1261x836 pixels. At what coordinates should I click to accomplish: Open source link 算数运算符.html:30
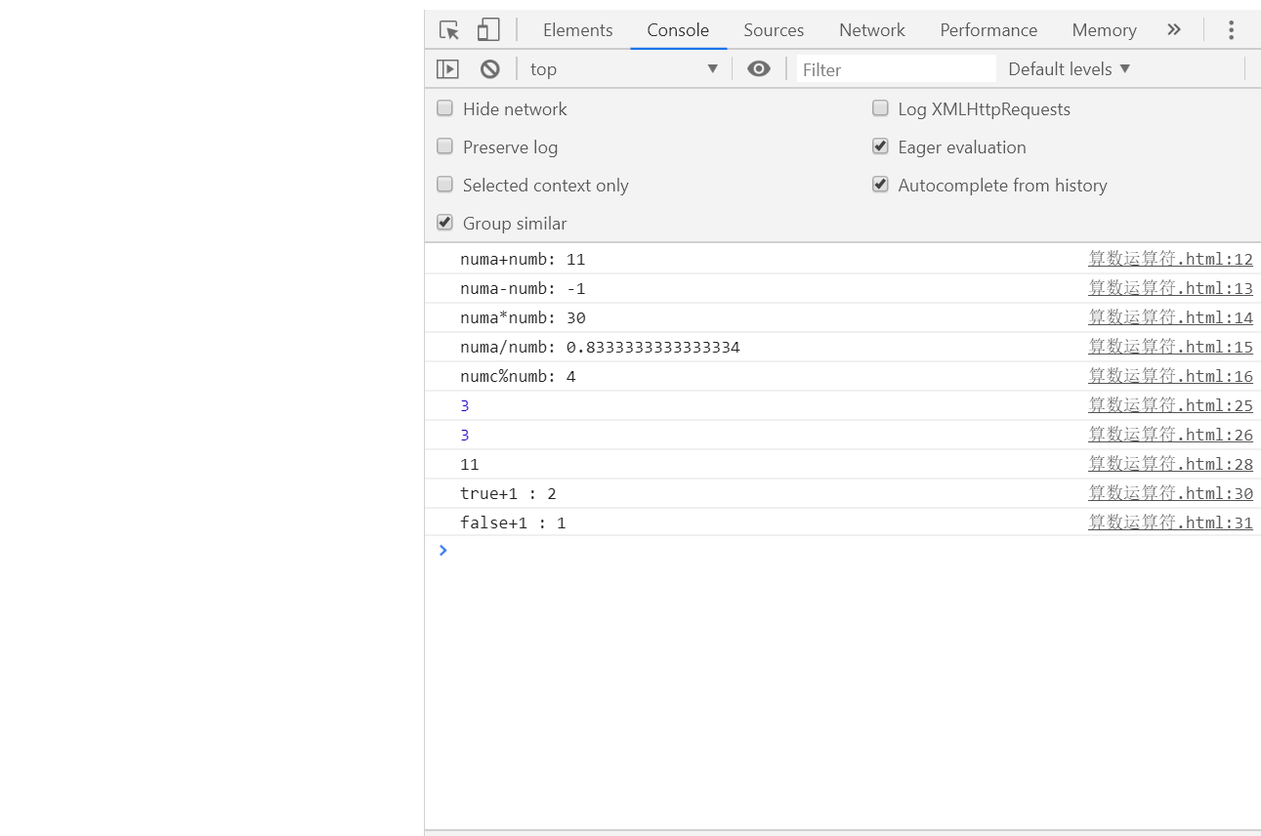coord(1170,493)
